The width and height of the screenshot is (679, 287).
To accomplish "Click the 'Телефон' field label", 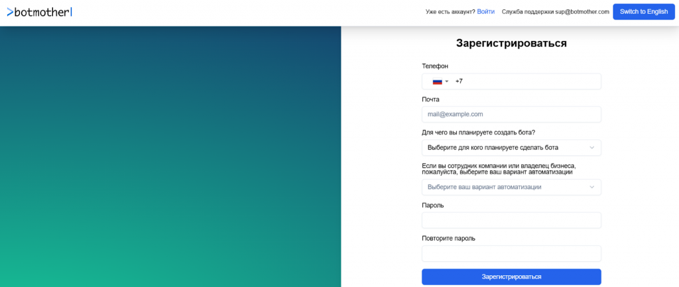I will (435, 66).
